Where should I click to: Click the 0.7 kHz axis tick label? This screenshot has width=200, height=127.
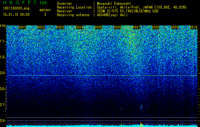tap(2, 105)
